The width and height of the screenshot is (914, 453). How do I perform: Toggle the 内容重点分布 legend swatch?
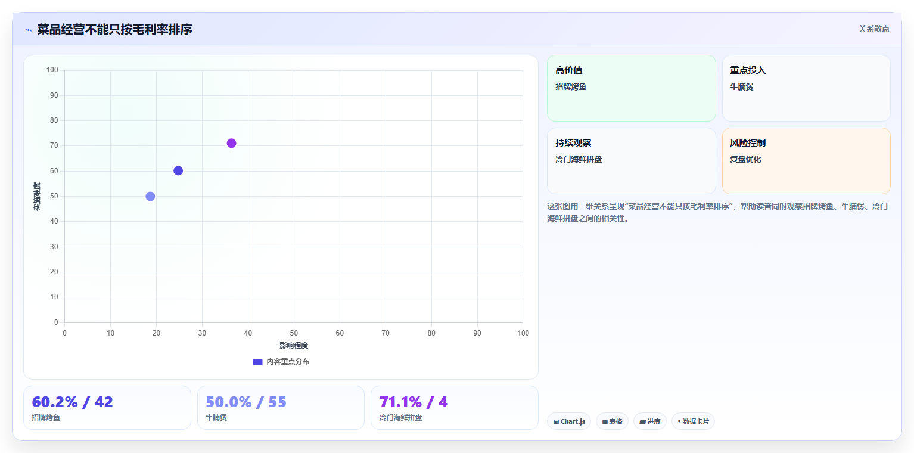pyautogui.click(x=257, y=362)
